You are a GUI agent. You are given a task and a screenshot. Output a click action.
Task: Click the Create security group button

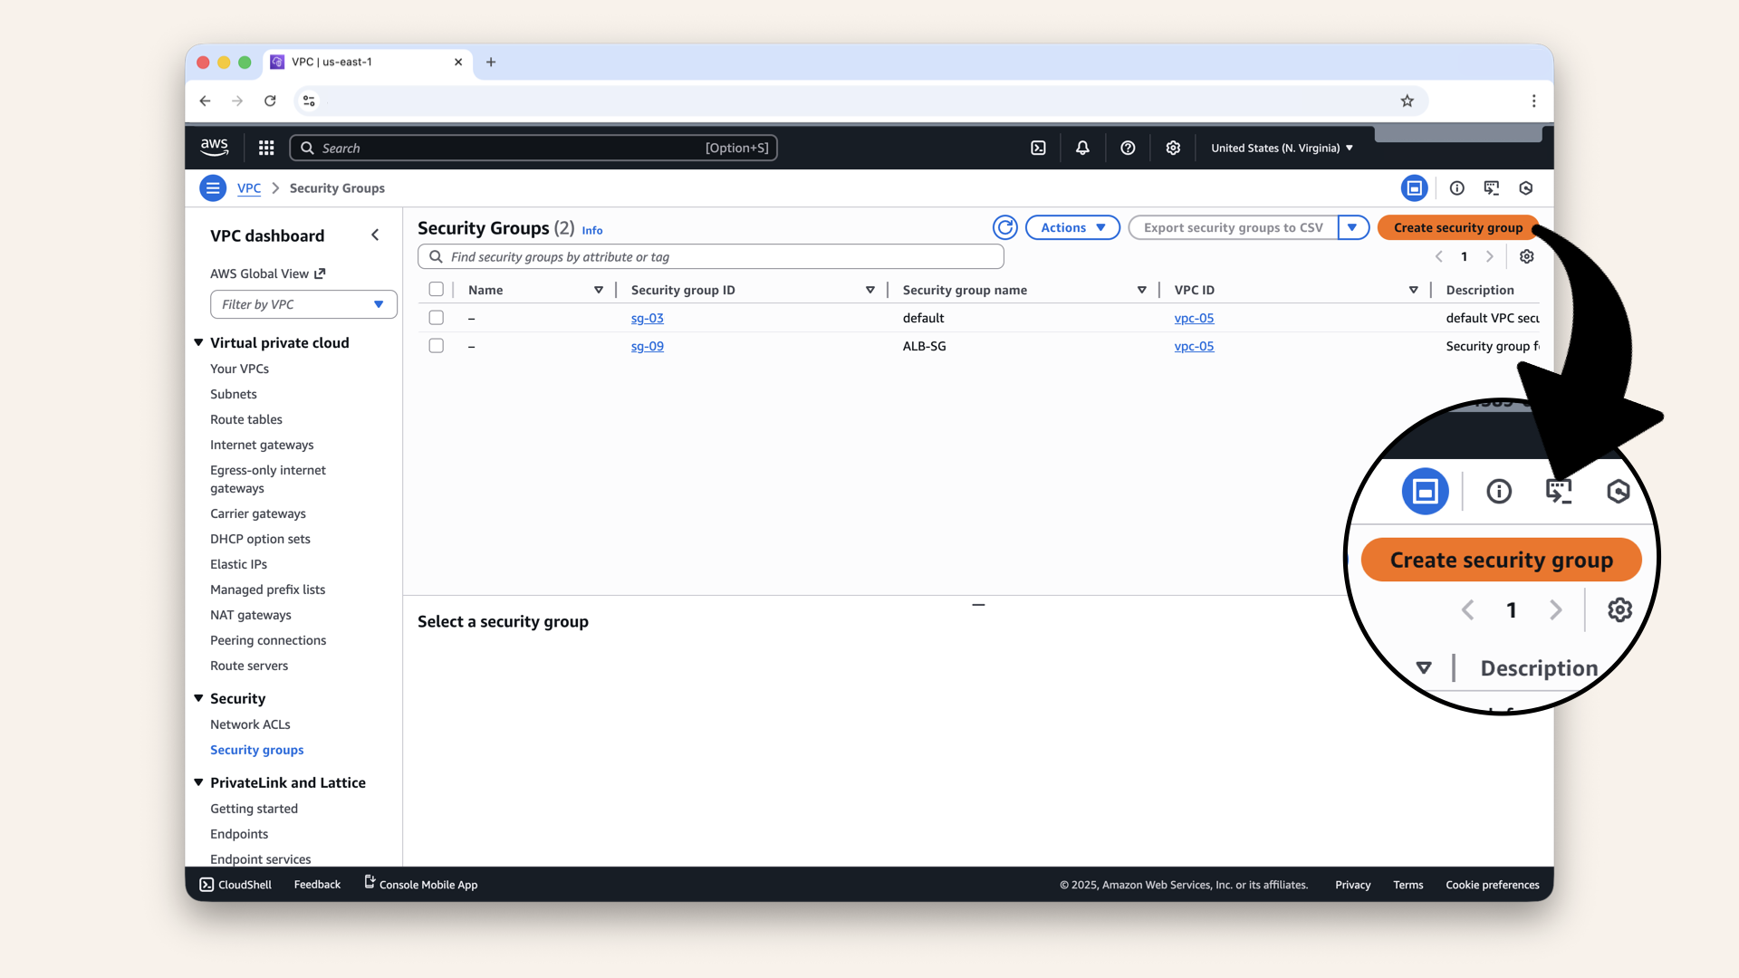(x=1457, y=227)
